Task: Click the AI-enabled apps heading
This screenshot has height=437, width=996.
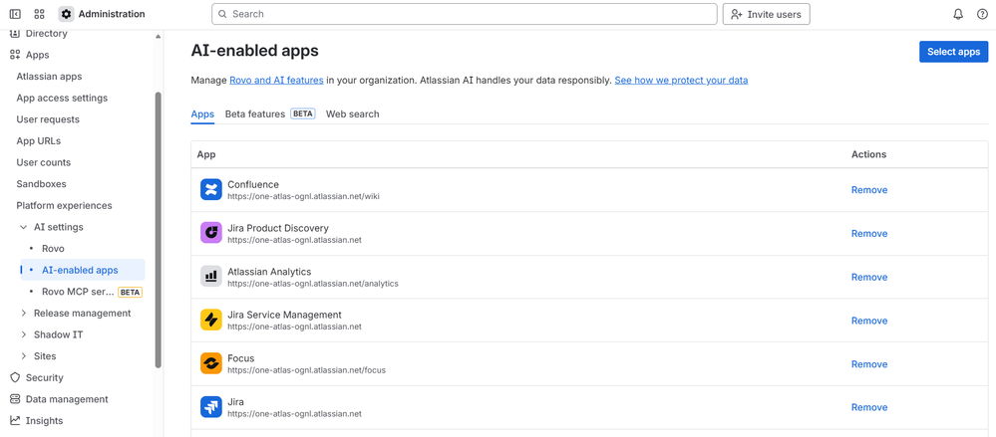Action: pos(254,51)
